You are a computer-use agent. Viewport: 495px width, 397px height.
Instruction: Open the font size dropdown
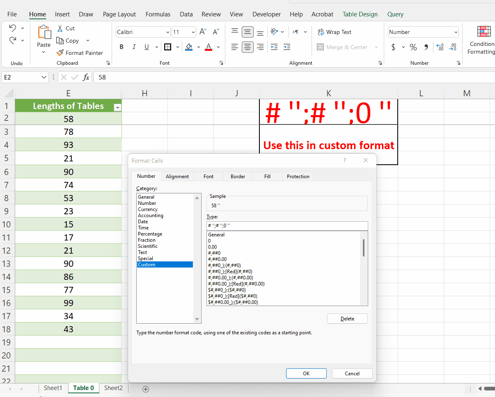tap(193, 32)
